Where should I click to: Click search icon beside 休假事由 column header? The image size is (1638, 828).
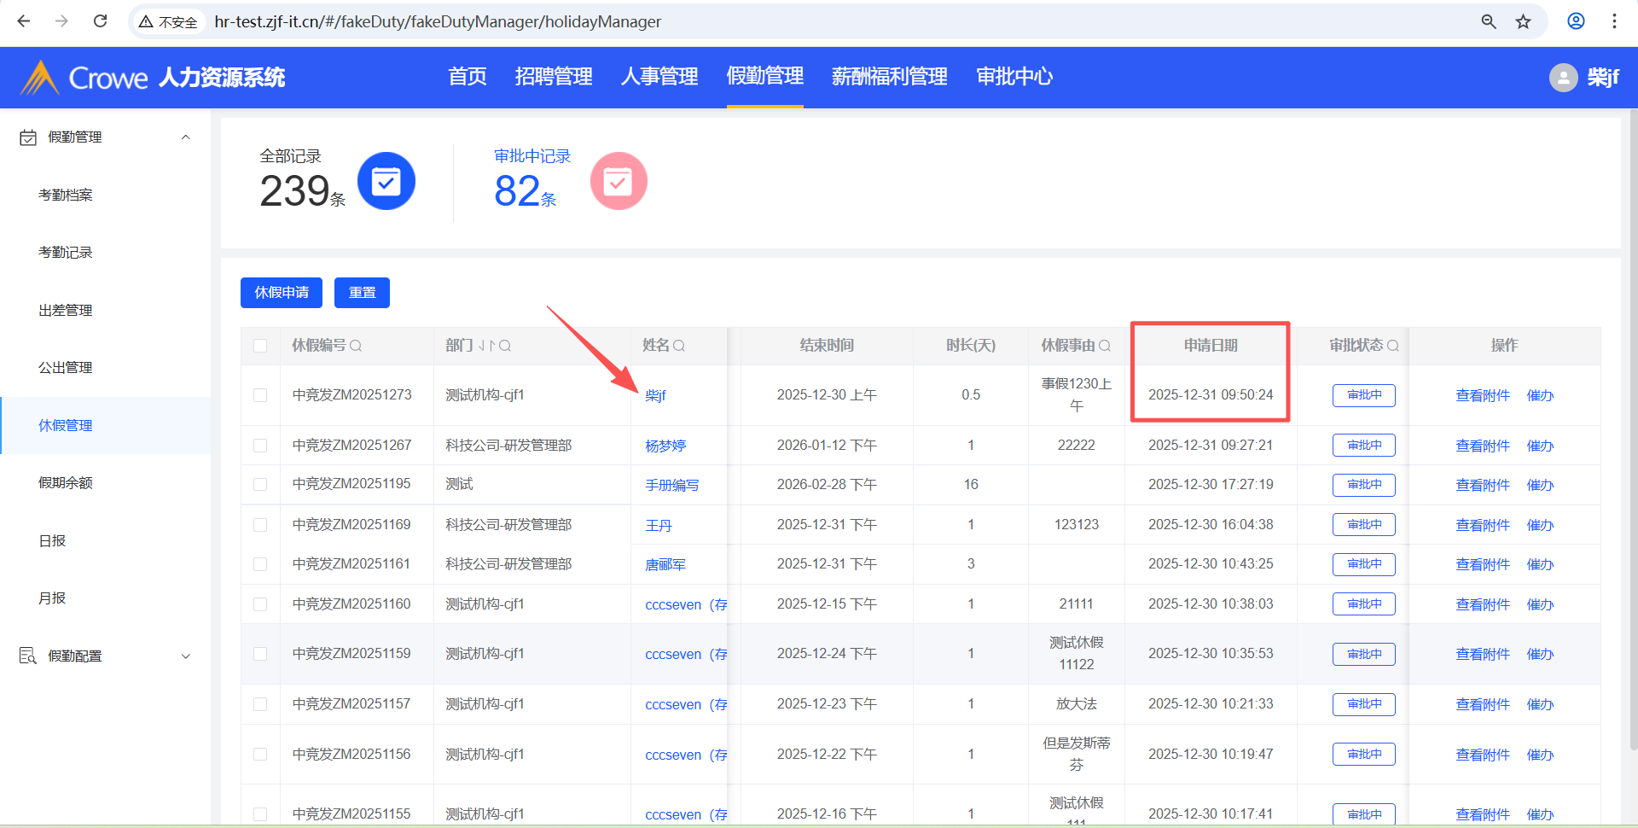click(1105, 346)
